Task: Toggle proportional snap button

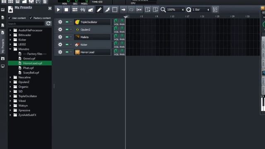Action: coord(215,10)
